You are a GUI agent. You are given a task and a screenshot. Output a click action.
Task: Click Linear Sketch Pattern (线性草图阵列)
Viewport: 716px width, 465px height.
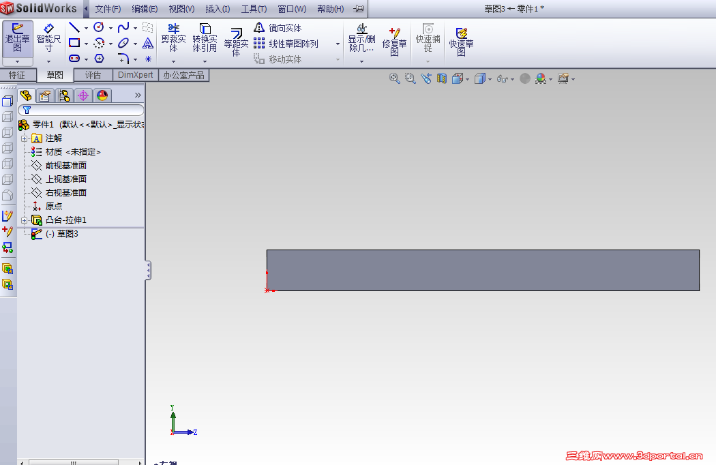[286, 44]
